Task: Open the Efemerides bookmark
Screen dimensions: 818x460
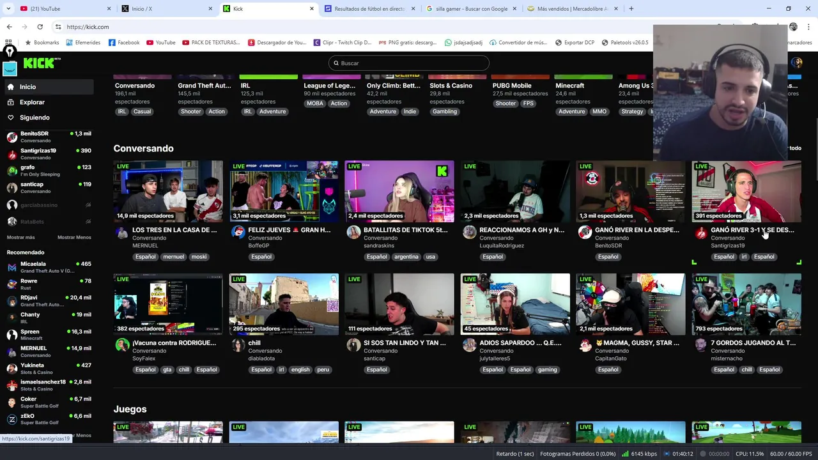Action: click(x=82, y=43)
